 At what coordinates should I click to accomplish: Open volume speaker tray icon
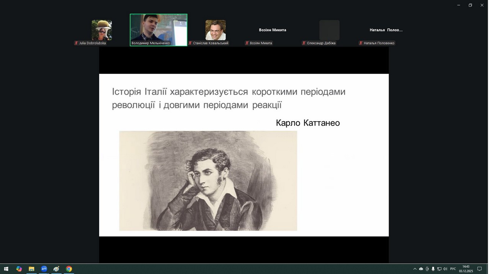(x=445, y=269)
